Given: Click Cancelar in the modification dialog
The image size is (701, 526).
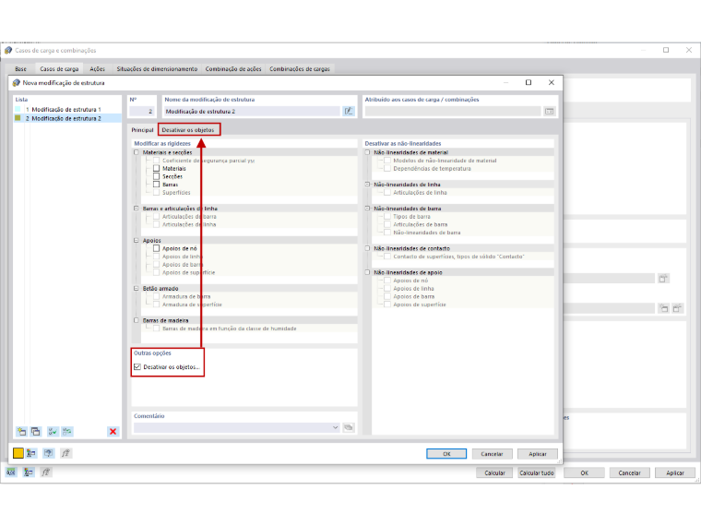Looking at the screenshot, I should pyautogui.click(x=492, y=453).
